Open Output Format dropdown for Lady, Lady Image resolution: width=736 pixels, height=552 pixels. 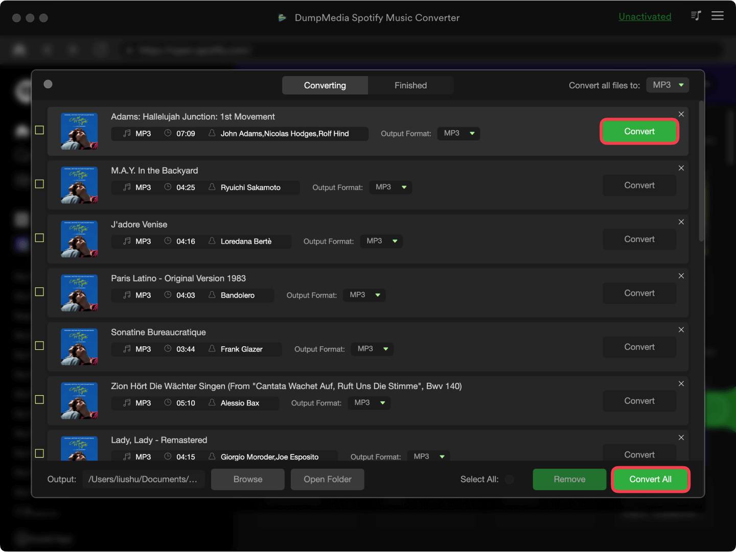[429, 455]
